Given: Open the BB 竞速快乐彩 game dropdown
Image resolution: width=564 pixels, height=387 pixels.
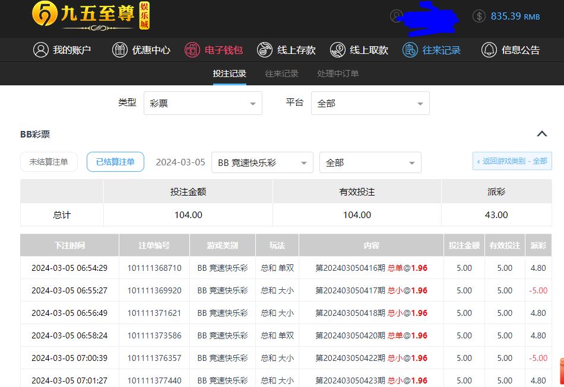Looking at the screenshot, I should [x=262, y=162].
